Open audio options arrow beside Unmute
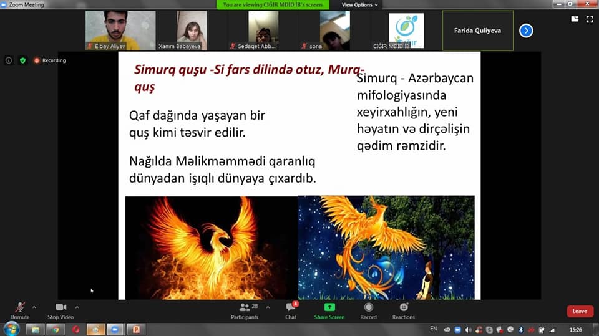Viewport: 599px width, 336px height. click(34, 307)
